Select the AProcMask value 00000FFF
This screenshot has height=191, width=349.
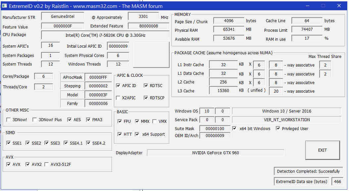click(x=98, y=77)
